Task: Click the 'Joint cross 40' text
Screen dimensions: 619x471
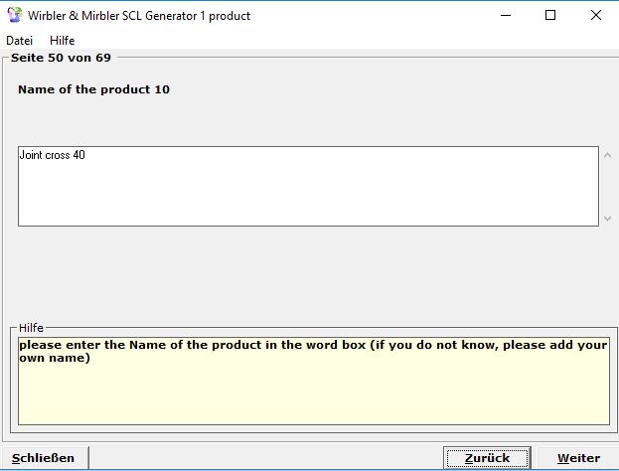Action: [x=52, y=155]
